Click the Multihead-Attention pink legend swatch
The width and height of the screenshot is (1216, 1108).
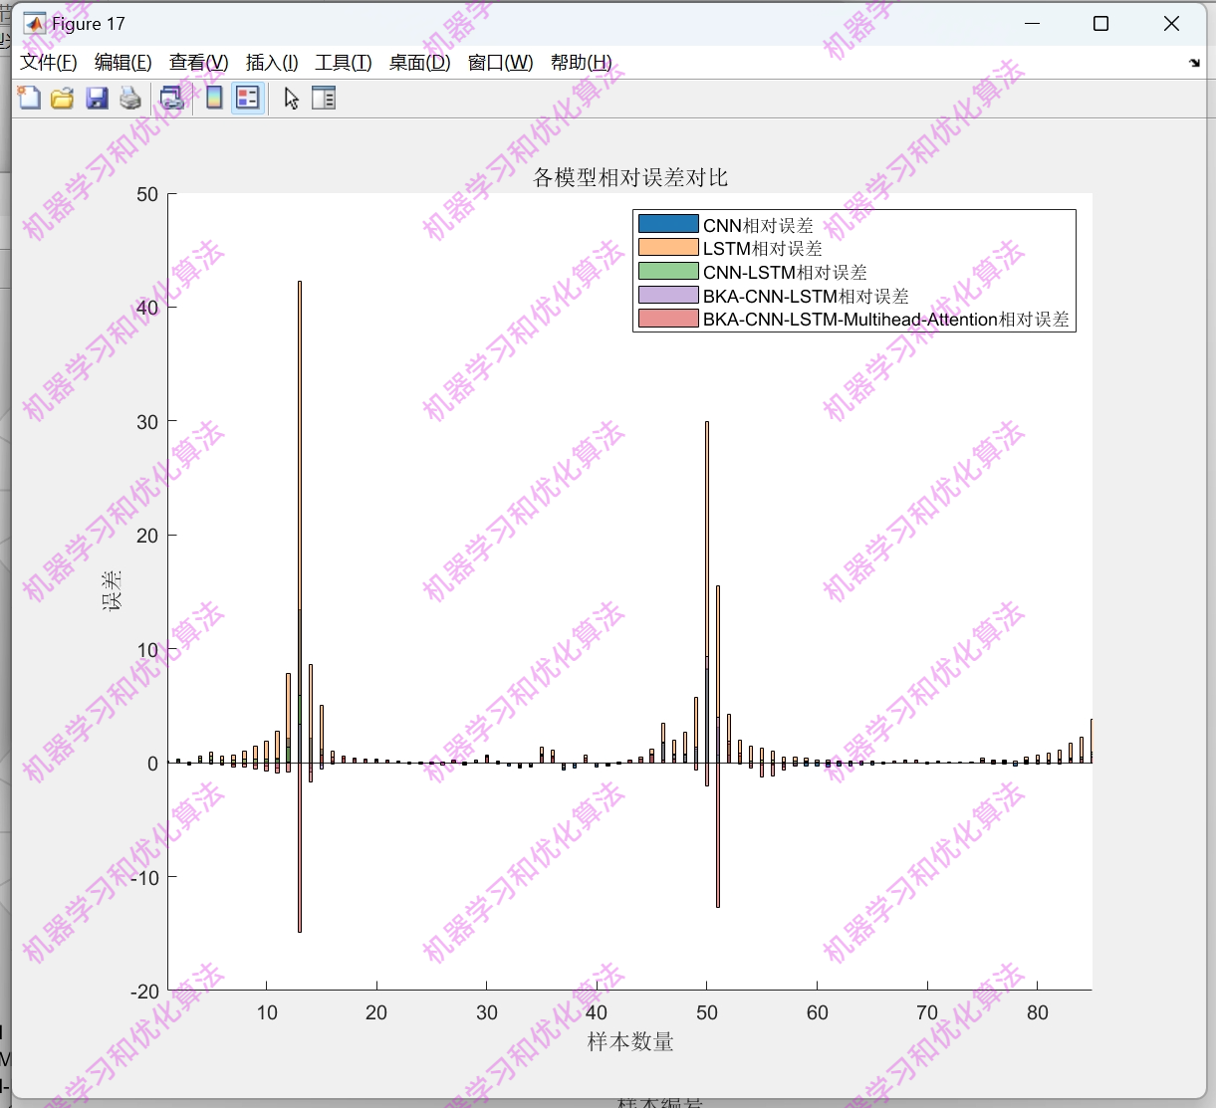click(668, 319)
